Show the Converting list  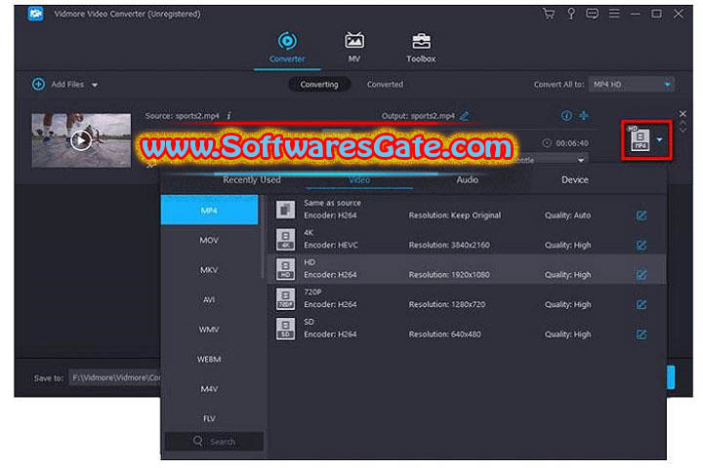point(319,84)
